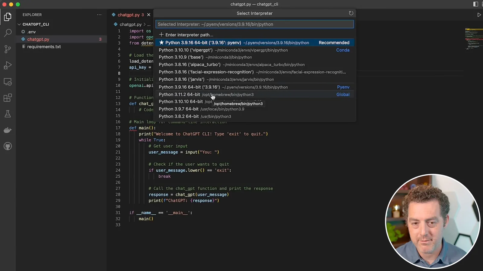Click the Selected Interpreter input field

coord(254,24)
